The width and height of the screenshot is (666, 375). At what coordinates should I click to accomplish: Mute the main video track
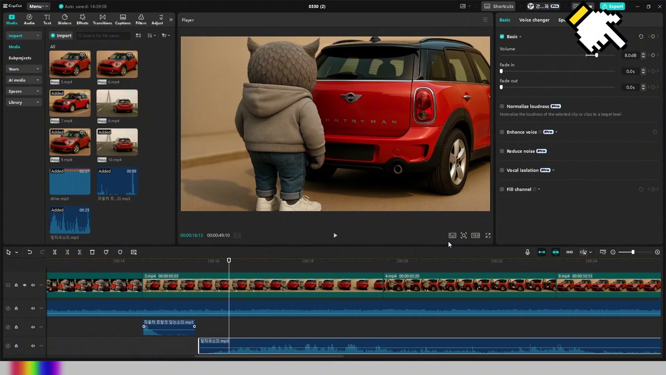coord(33,285)
